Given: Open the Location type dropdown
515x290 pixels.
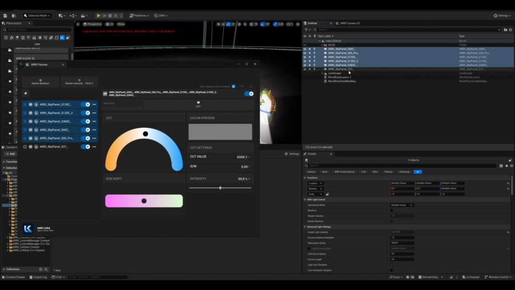Looking at the screenshot, I should coord(315,183).
